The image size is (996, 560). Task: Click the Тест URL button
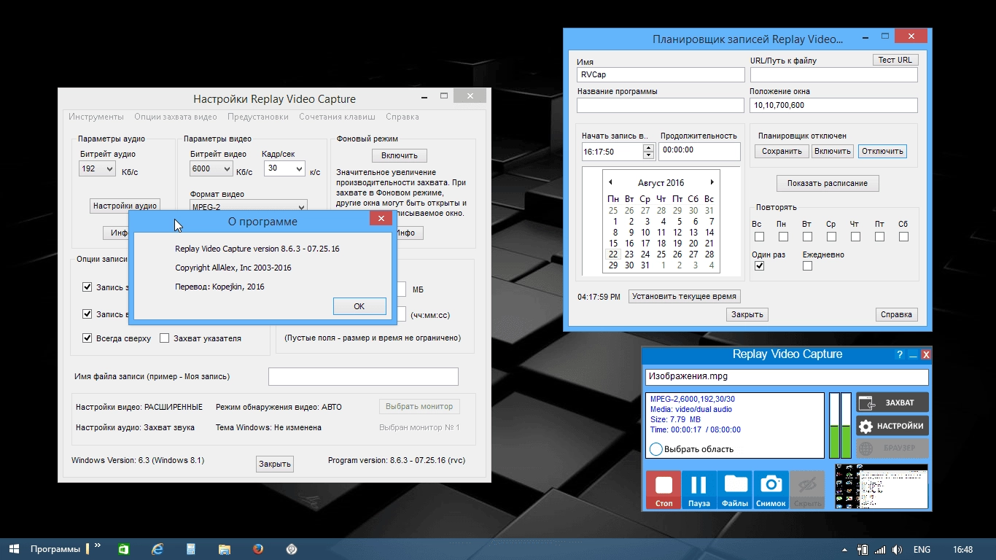pyautogui.click(x=895, y=61)
